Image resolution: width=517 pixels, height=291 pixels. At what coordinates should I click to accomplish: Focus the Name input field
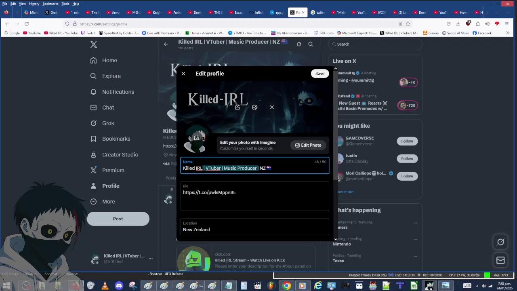[x=255, y=165]
